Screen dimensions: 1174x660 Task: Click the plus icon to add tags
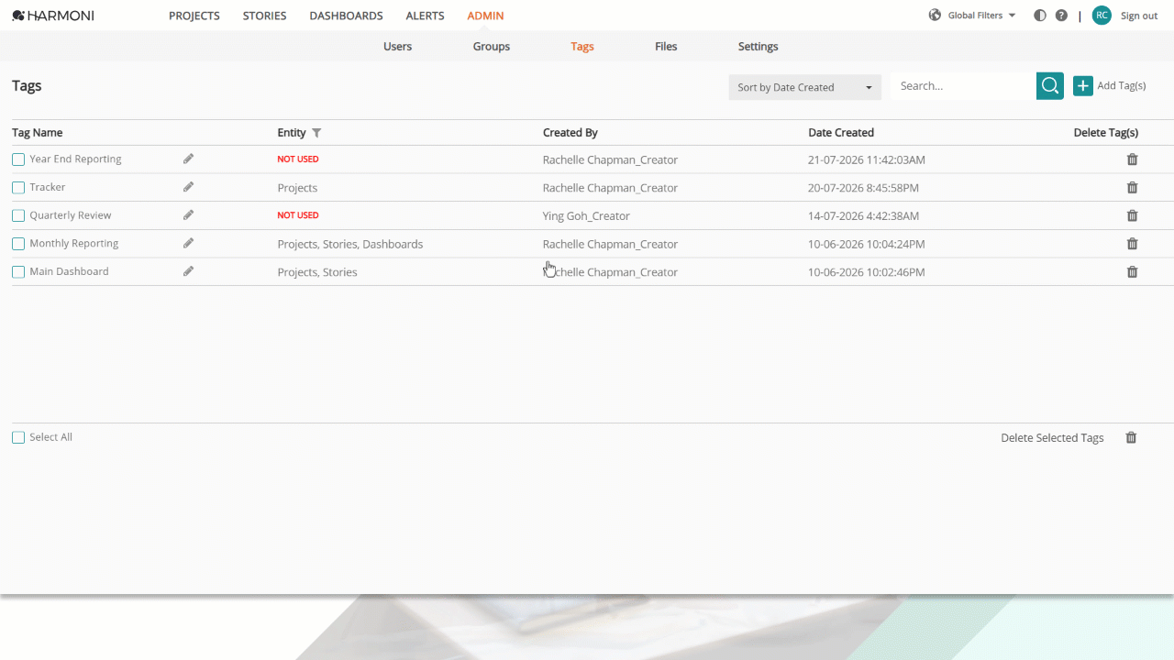point(1083,85)
